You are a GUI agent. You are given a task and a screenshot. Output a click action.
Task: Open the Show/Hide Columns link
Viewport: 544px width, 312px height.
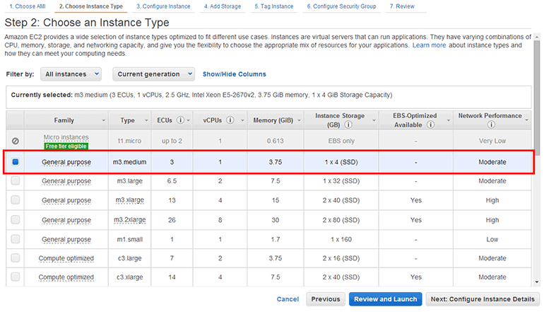point(234,74)
